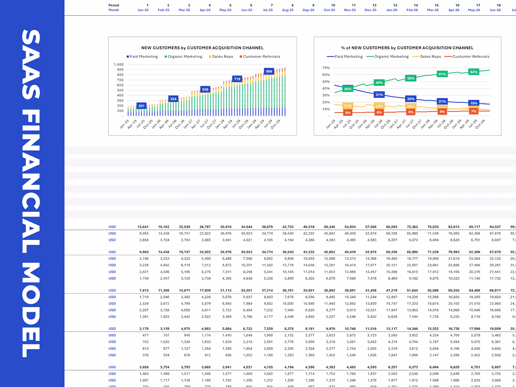Select the cell with value 3,228
This screenshot has height=387, width=516.
point(144,265)
